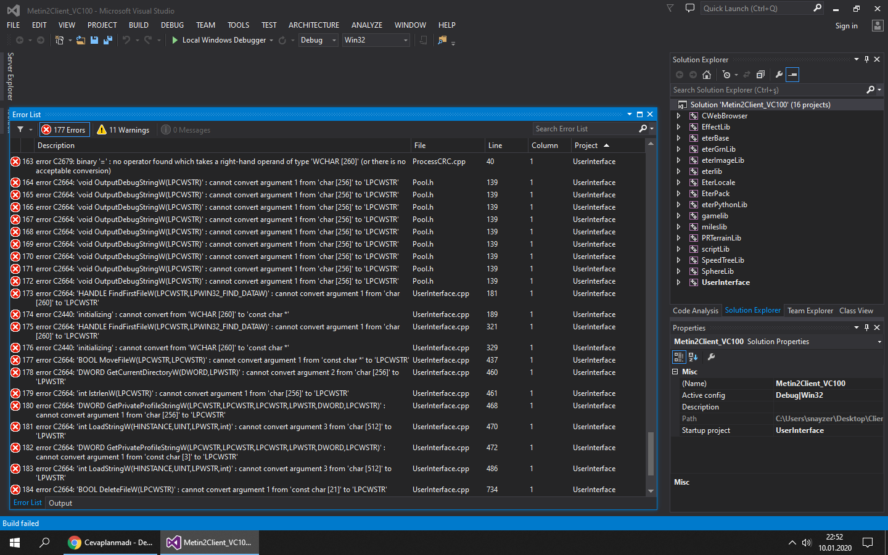Start debugging with the green play icon
Screen dimensions: 888x555
[175, 40]
